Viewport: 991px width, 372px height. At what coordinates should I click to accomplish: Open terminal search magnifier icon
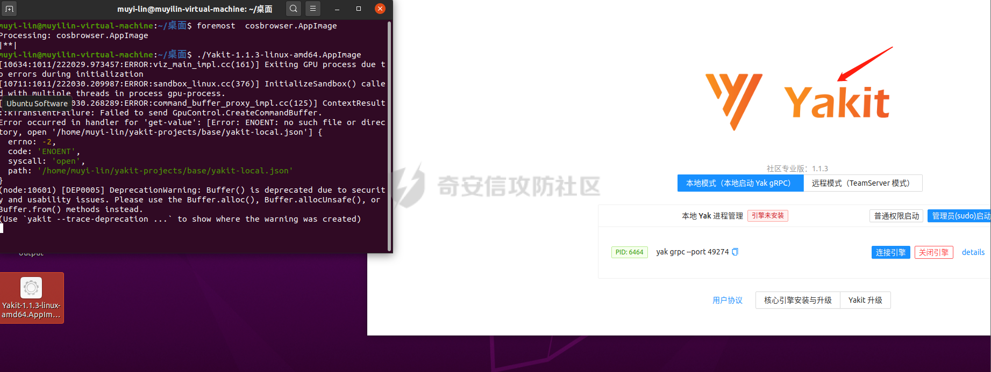pyautogui.click(x=293, y=9)
